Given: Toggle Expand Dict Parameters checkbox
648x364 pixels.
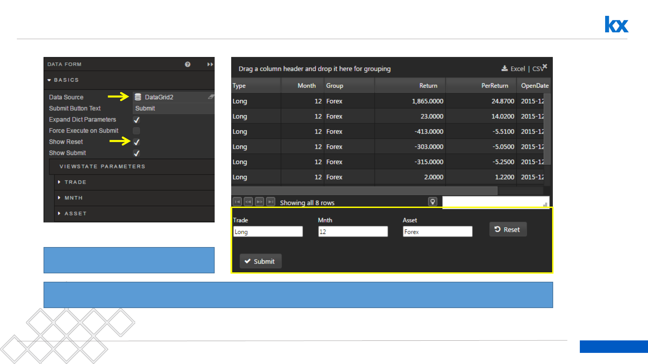Looking at the screenshot, I should tap(136, 120).
